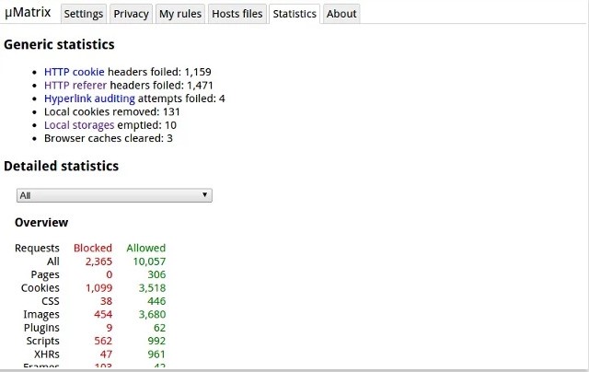The height and width of the screenshot is (372, 589).
Task: Click the Hyperlink auditing link
Action: coord(89,99)
